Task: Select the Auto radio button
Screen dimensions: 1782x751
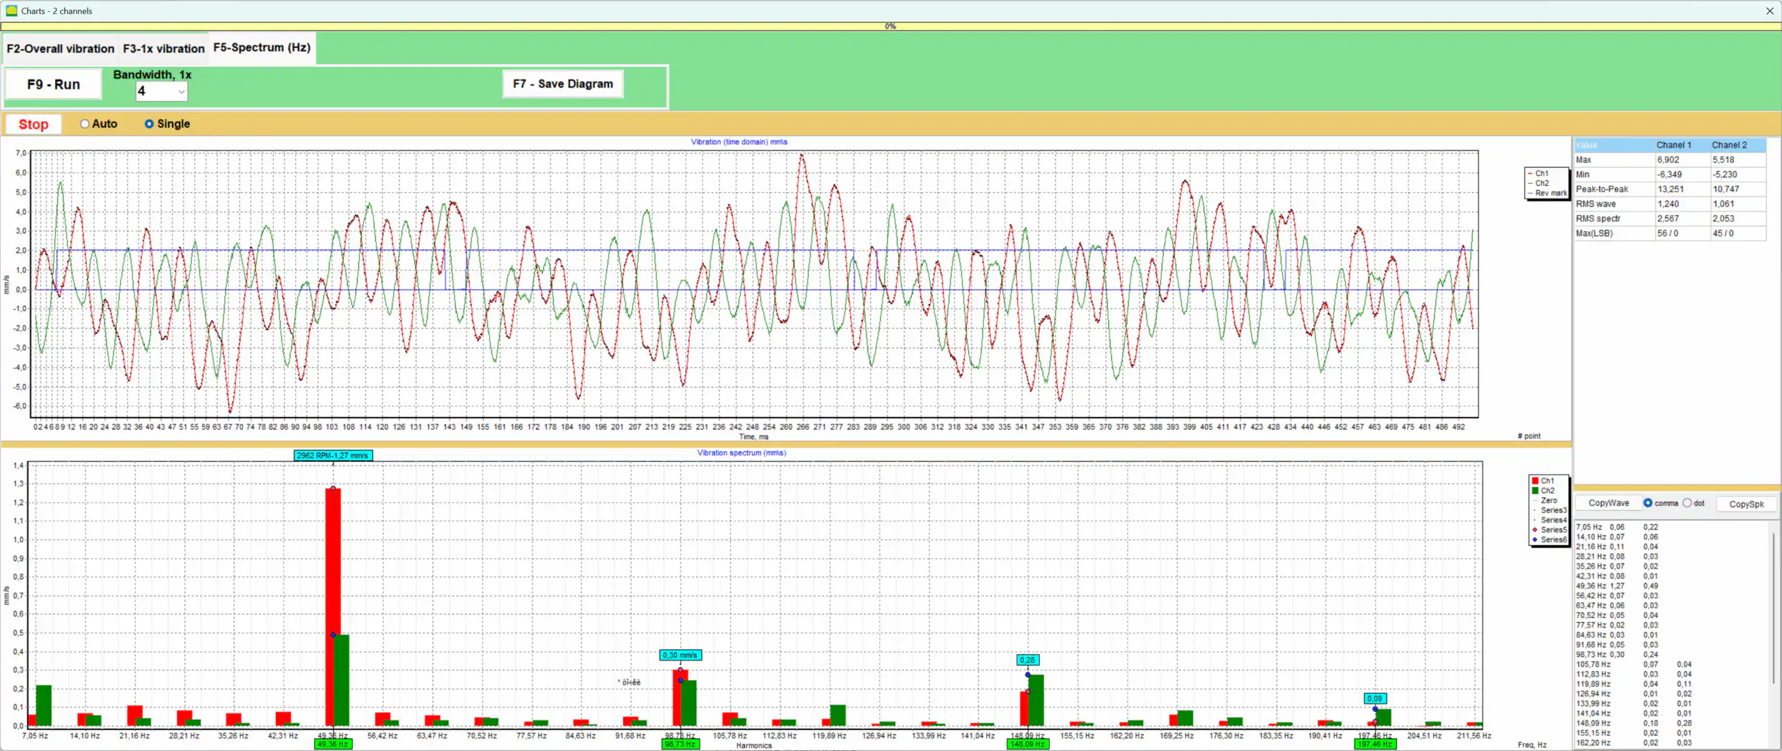Action: point(85,124)
